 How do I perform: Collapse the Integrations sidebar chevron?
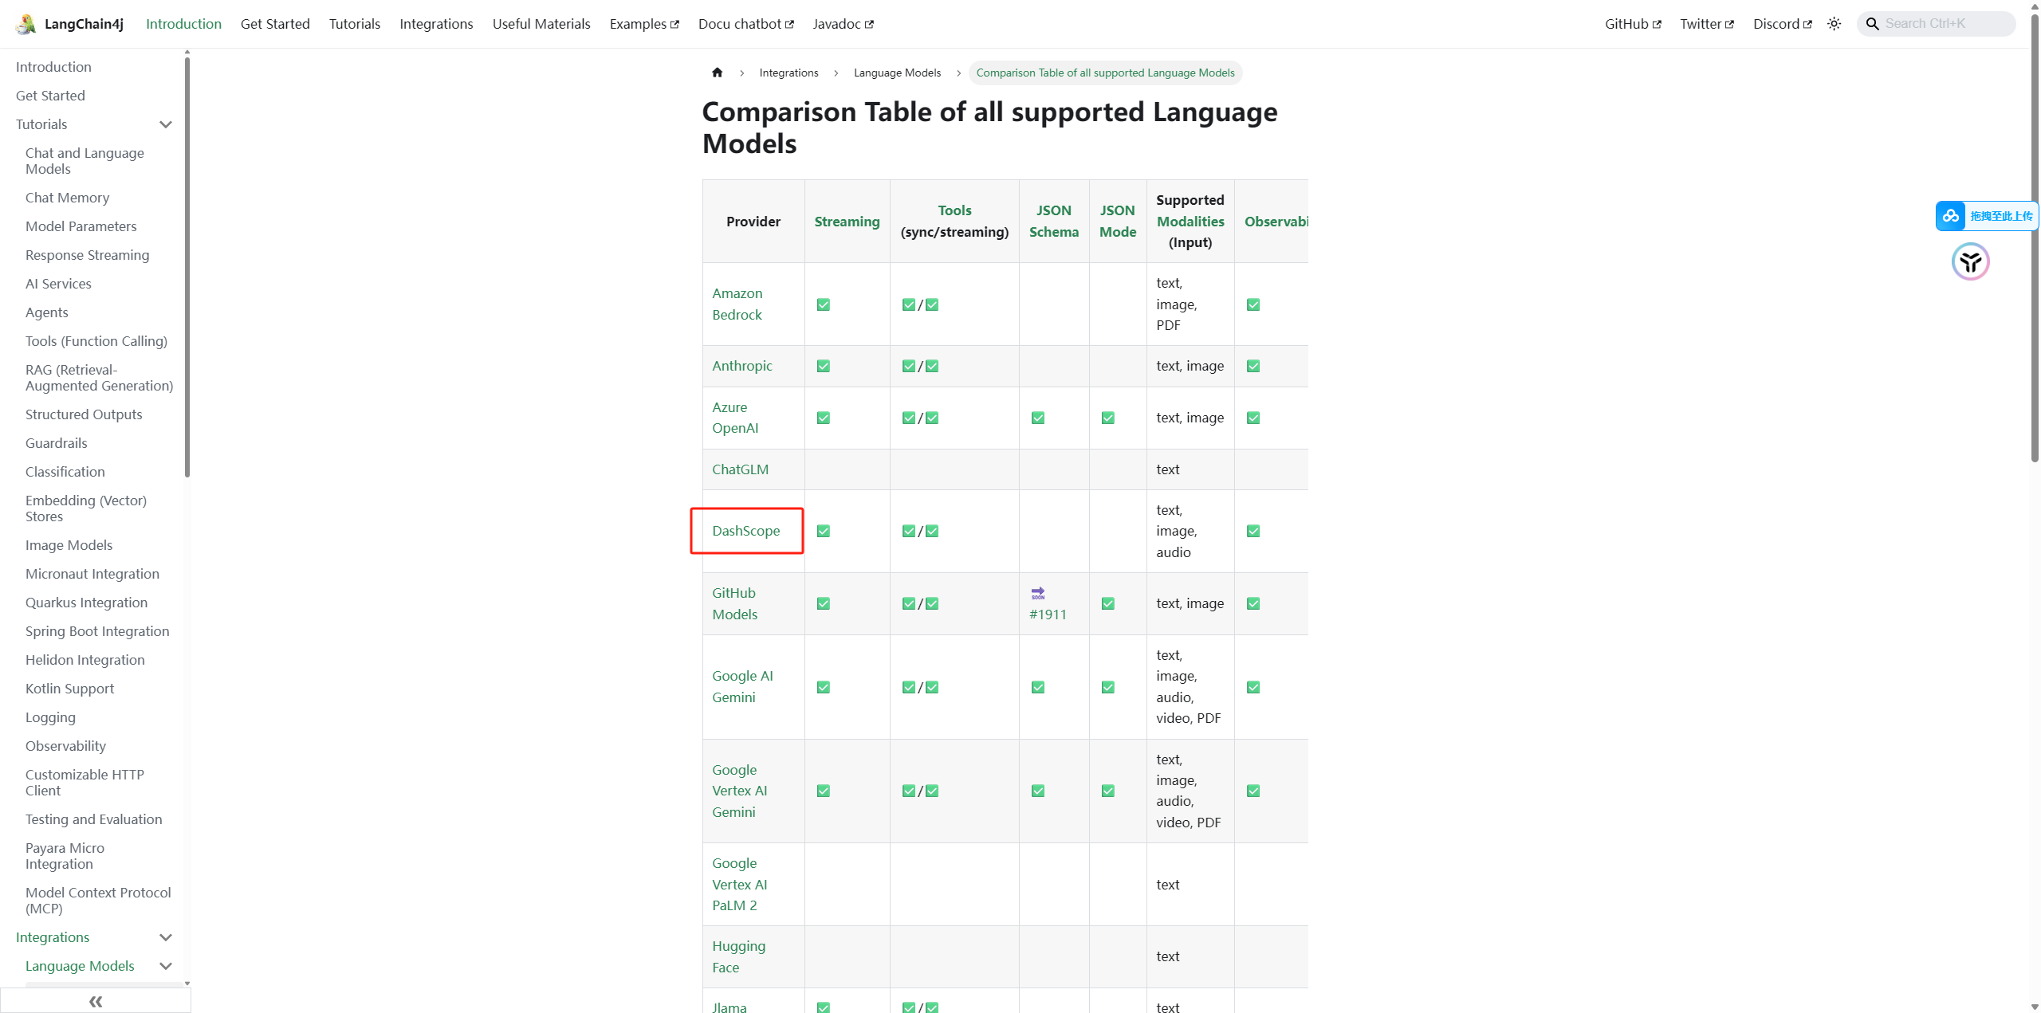[166, 937]
